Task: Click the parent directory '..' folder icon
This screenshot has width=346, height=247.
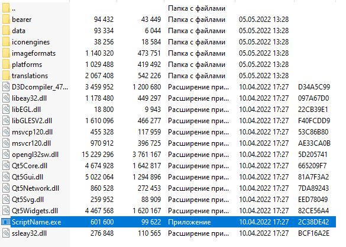Action: pos(6,8)
